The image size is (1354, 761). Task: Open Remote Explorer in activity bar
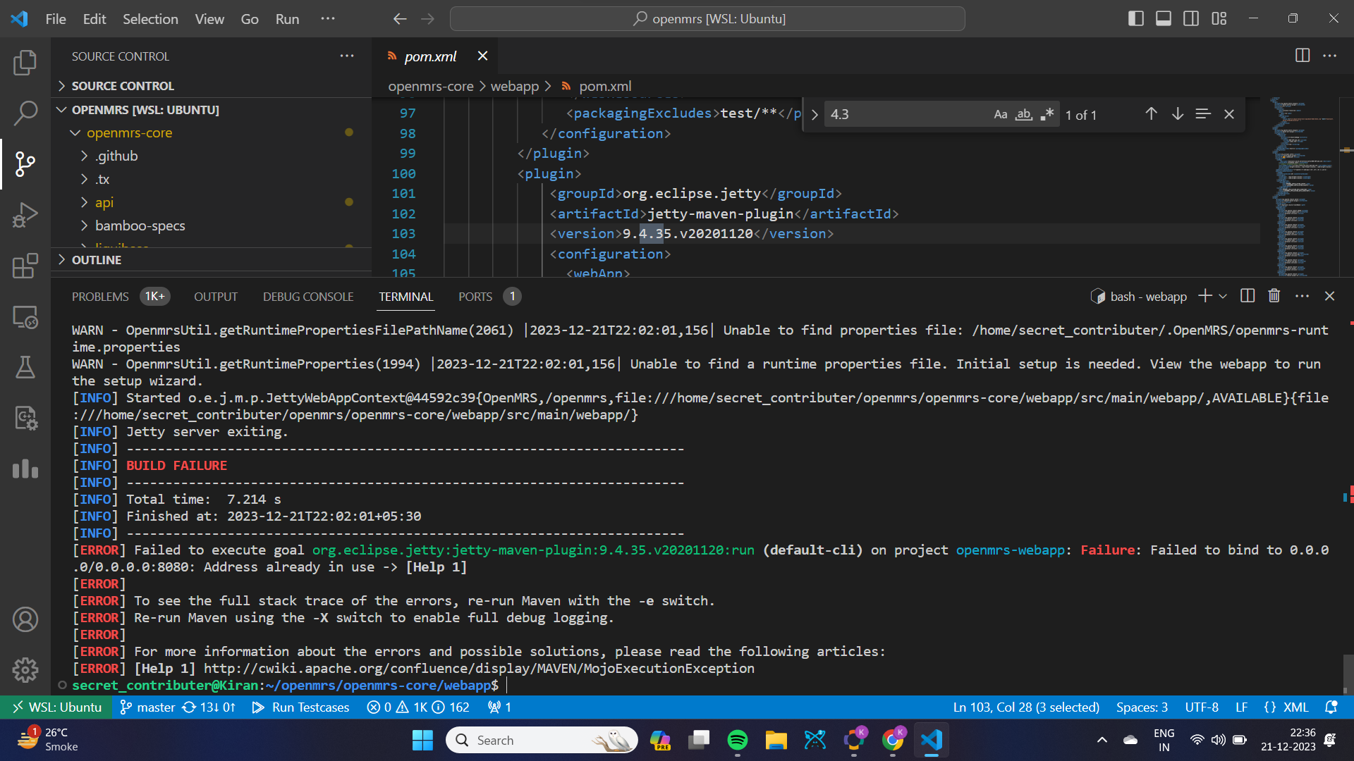point(25,316)
